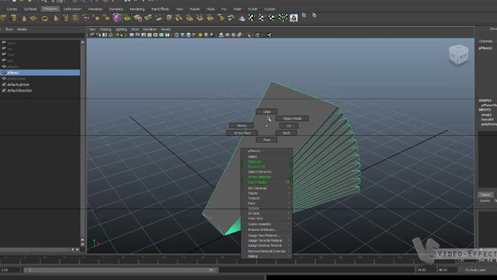Open the Surfaces shelf tab
The image size is (497, 280).
click(x=31, y=9)
